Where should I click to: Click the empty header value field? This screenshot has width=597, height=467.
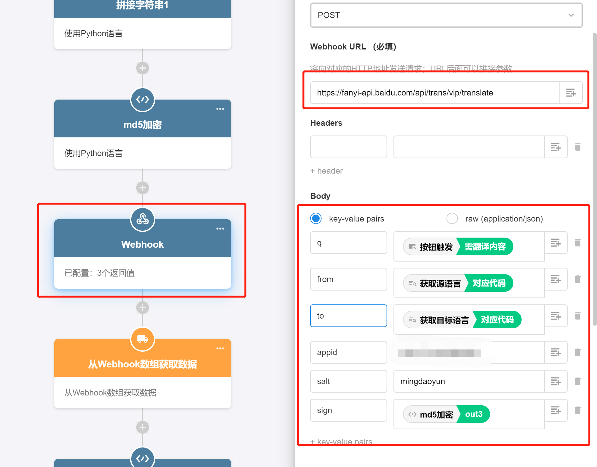click(469, 147)
